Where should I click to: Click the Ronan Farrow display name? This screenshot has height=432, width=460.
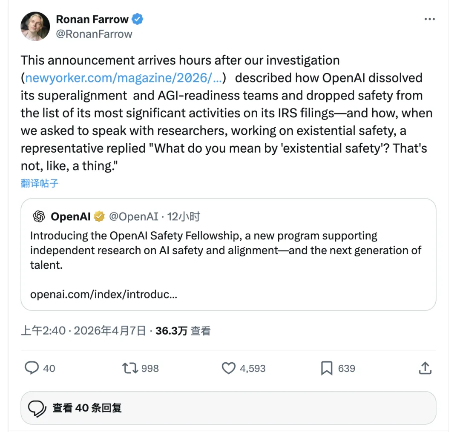click(x=92, y=19)
